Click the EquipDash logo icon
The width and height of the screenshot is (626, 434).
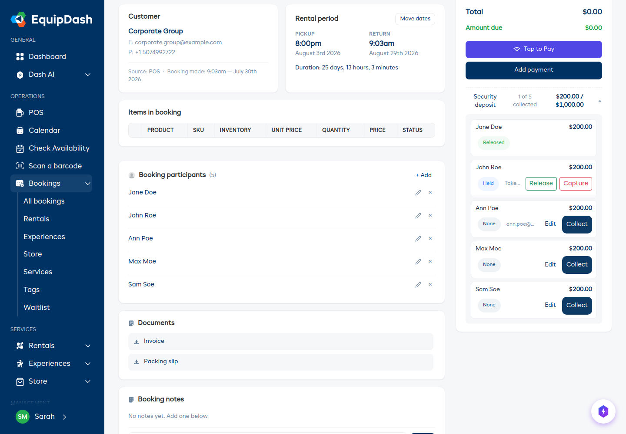click(x=18, y=19)
